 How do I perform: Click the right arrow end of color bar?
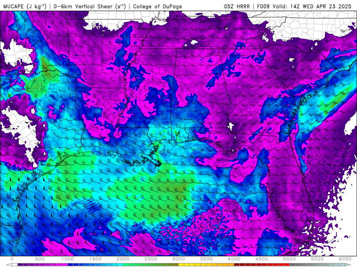tap(349, 265)
